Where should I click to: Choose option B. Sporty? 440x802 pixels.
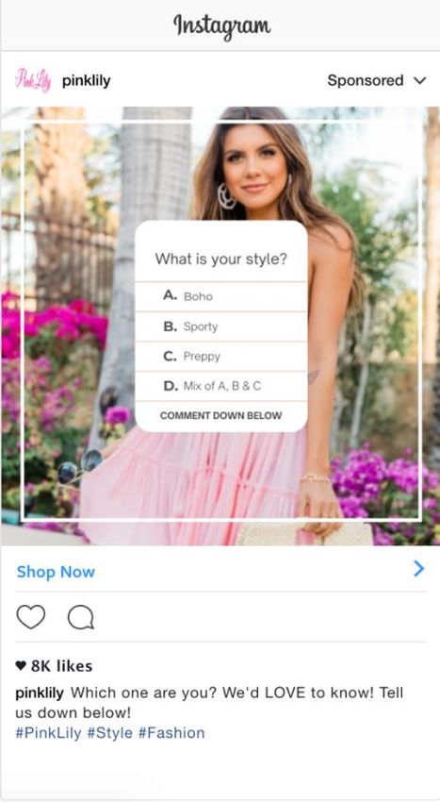click(221, 326)
